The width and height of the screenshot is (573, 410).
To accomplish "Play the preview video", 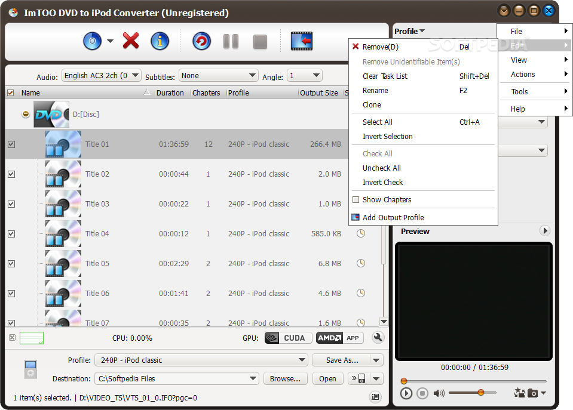I will tap(406, 393).
